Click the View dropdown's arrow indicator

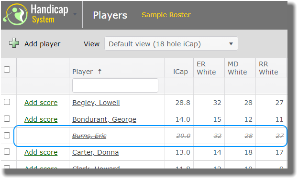(231, 44)
